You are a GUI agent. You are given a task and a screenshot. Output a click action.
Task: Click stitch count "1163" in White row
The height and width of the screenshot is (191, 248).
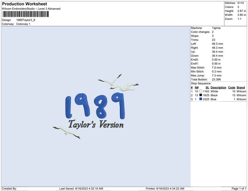pyautogui.click(x=206, y=91)
